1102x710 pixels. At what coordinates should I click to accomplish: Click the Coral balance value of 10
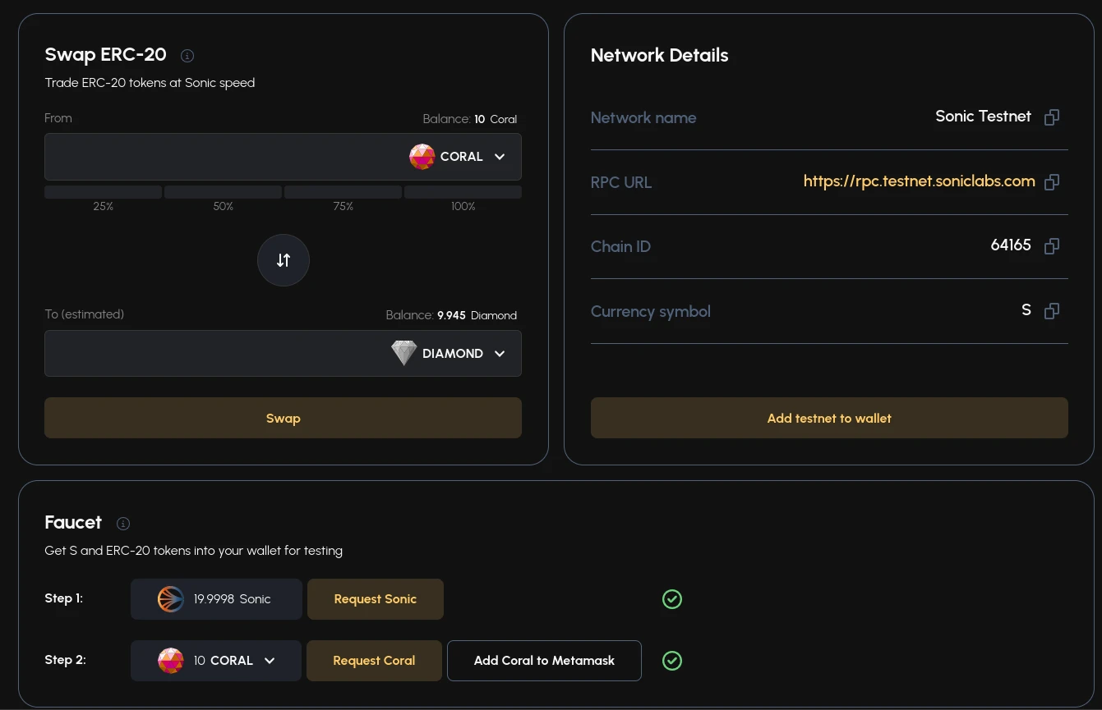tap(480, 119)
